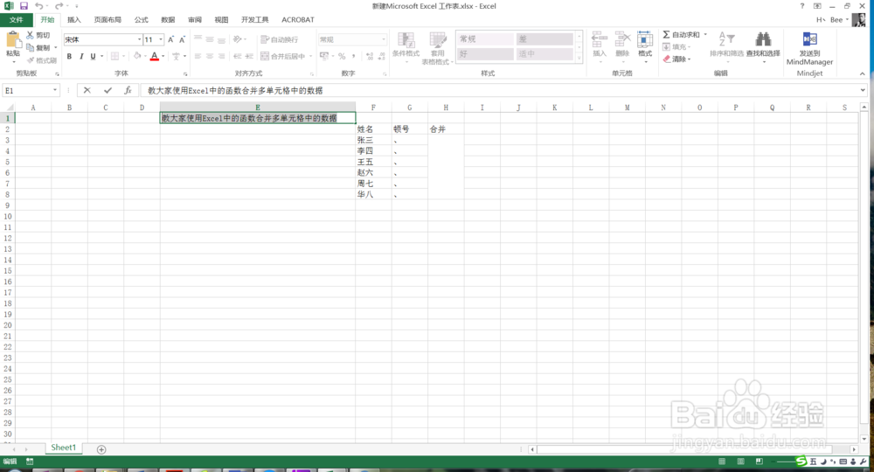The image size is (874, 472).
Task: Click the fx insert function button
Action: (128, 90)
